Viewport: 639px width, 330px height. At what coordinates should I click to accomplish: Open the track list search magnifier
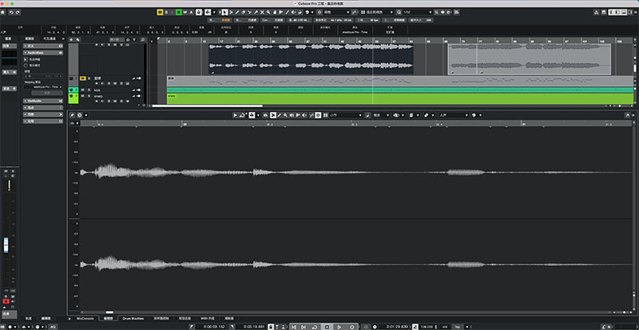pos(142,40)
